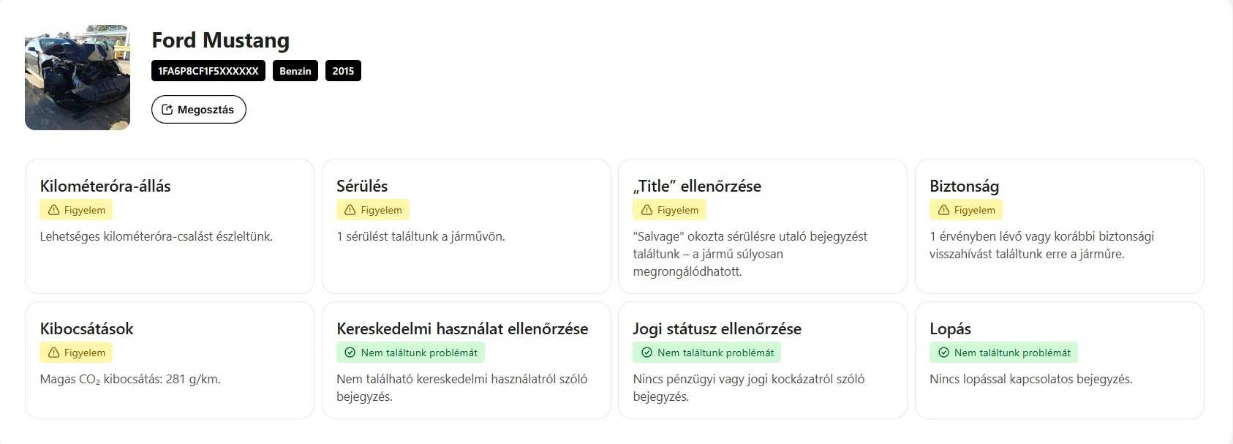
Task: Click the VIN badge 1FA6P8CF1F5XXXXXX
Action: coord(209,71)
